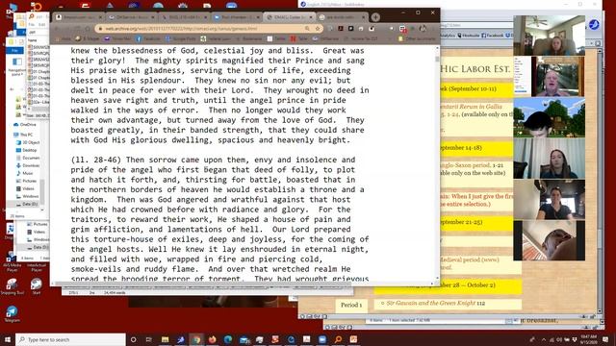The image size is (616, 346).
Task: Open a new Chrome tab with plus button
Action: pos(375,17)
